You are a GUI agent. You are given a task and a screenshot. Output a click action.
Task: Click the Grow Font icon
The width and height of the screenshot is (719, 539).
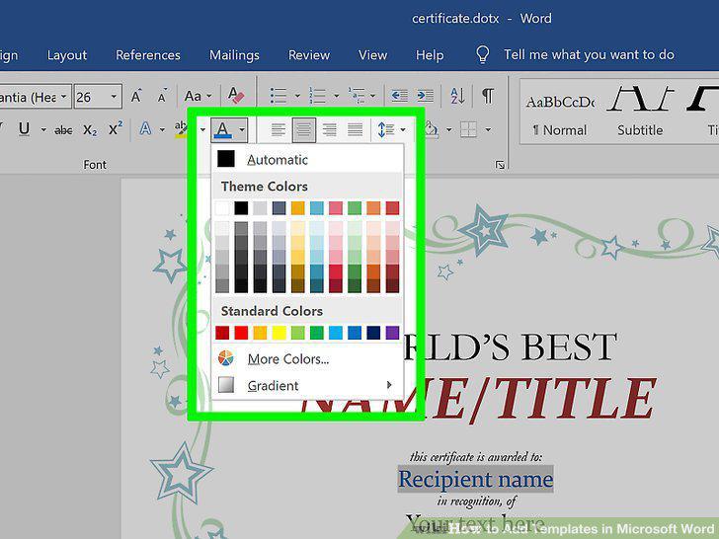pyautogui.click(x=136, y=97)
